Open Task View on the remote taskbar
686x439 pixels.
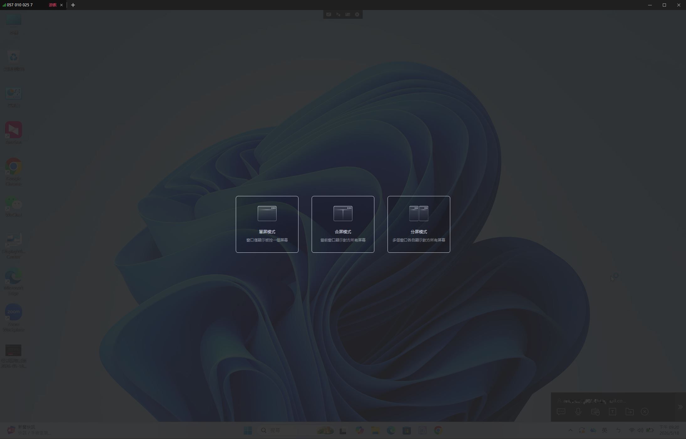(343, 431)
